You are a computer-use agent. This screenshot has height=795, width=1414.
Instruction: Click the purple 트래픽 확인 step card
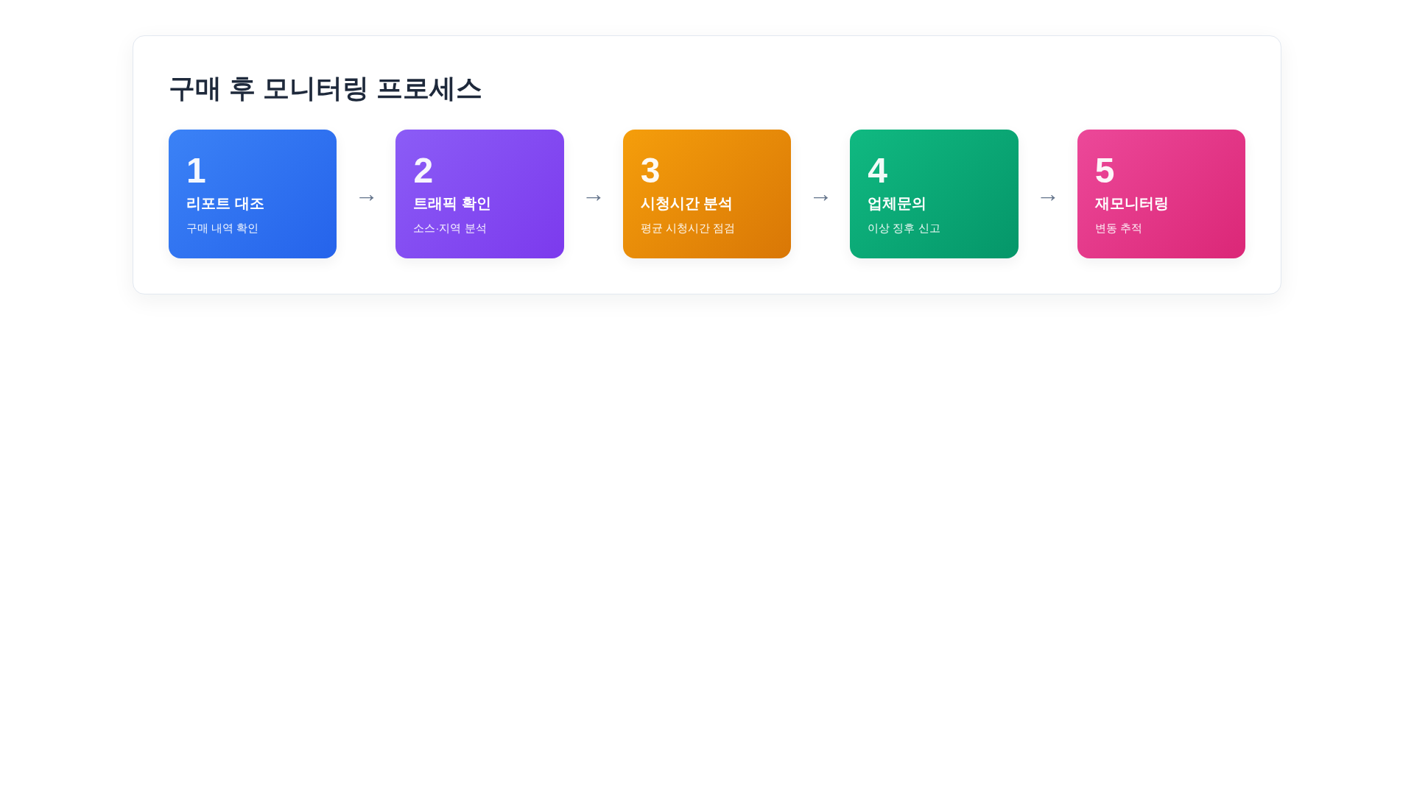pyautogui.click(x=479, y=194)
